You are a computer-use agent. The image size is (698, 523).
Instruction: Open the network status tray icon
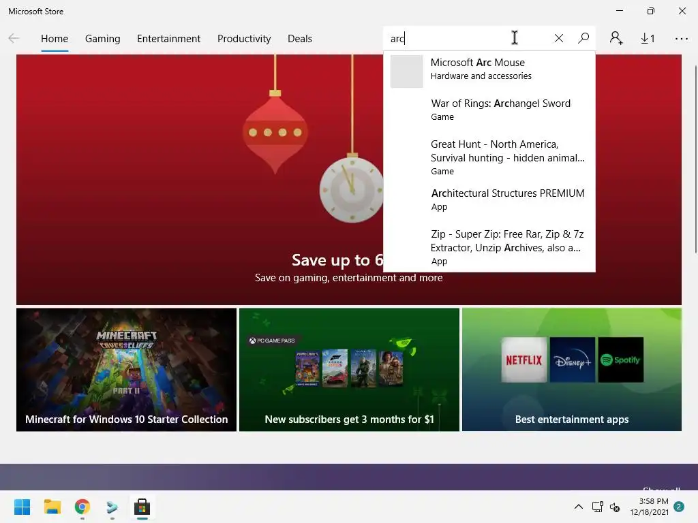click(597, 507)
